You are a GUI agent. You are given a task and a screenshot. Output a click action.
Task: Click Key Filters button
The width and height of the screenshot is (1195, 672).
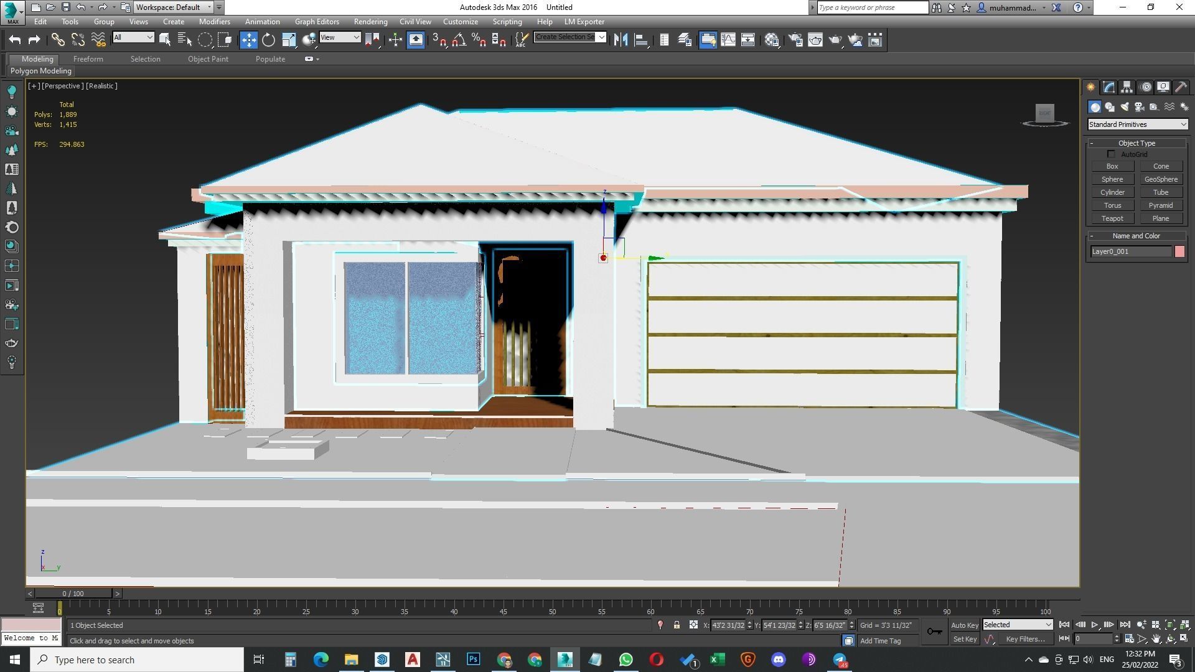click(x=1026, y=639)
